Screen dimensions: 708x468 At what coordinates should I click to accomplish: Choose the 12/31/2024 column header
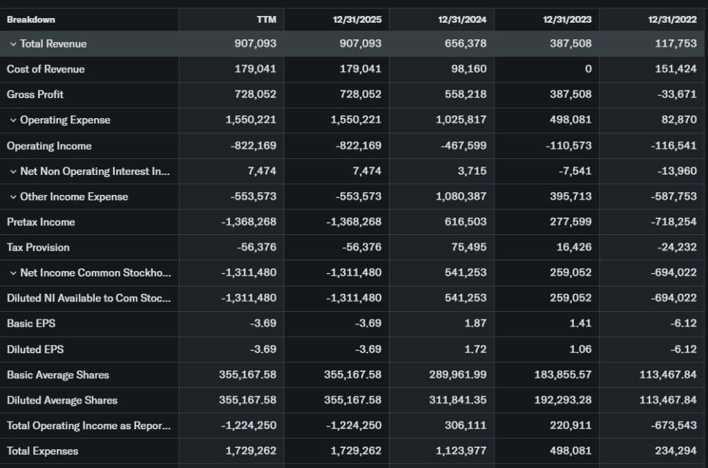(462, 19)
